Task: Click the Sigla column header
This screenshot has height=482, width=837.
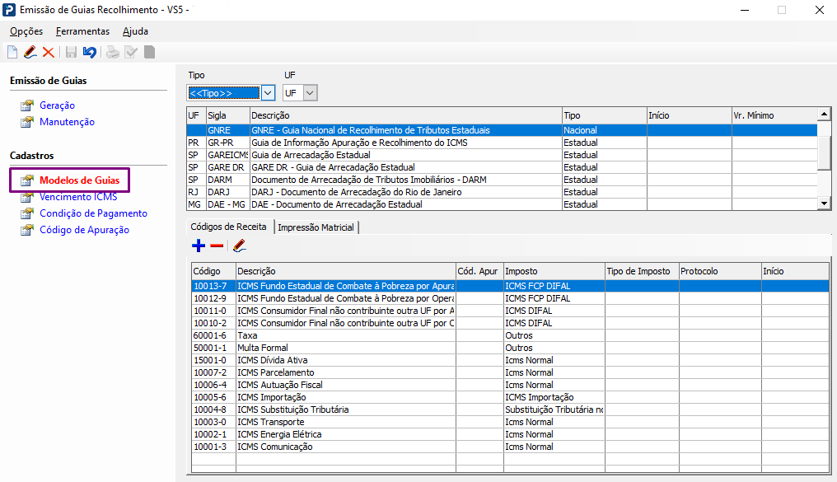Action: [x=228, y=115]
